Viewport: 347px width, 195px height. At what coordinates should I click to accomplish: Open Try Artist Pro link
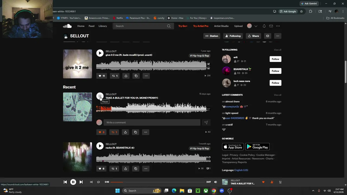point(201,26)
